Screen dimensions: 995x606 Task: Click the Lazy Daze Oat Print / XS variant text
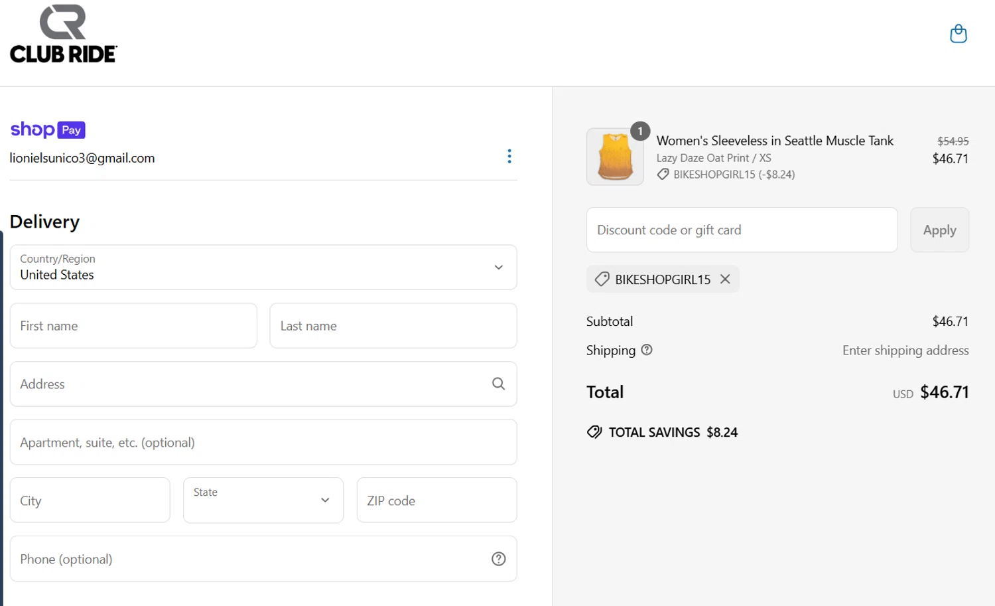[x=714, y=158]
